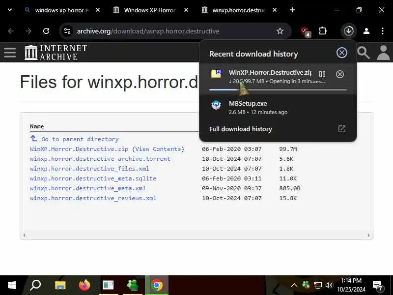Open the Chrome profile icon
The width and height of the screenshot is (393, 295).
coord(366,31)
